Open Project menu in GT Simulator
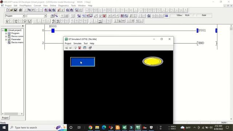This screenshot has width=233, height=131. (x=68, y=43)
